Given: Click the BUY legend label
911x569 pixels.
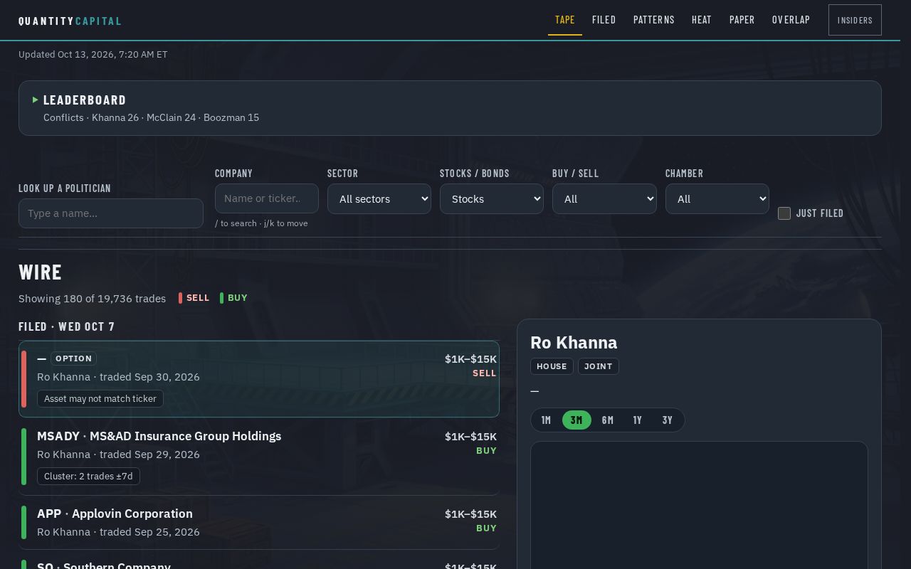Looking at the screenshot, I should tap(238, 298).
